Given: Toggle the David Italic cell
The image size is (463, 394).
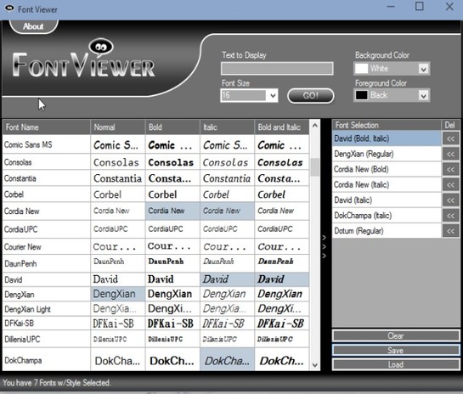Looking at the screenshot, I should tap(227, 279).
